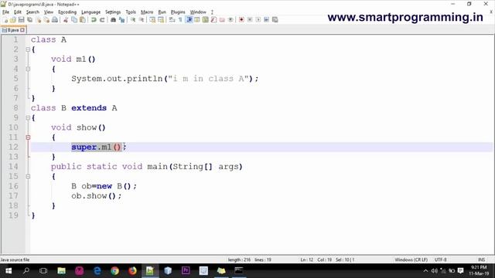The height and width of the screenshot is (278, 495).
Task: Open the Folder as Workspace toolbar icon
Action: [x=222, y=20]
